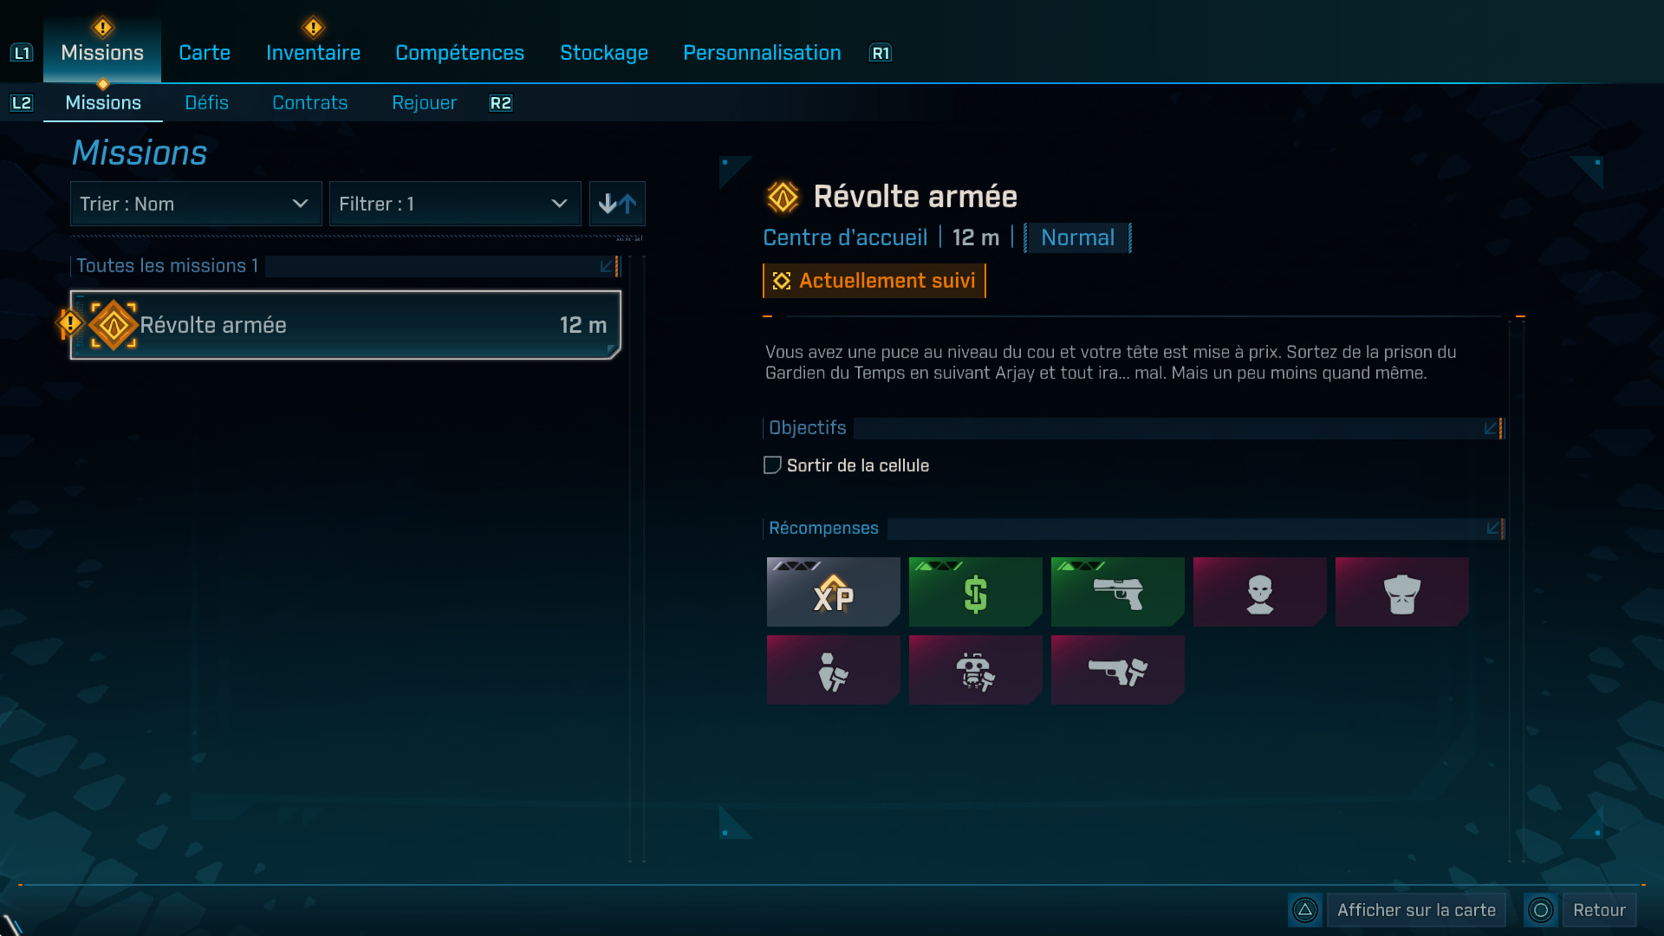Collapse the Objectifs section

1492,428
